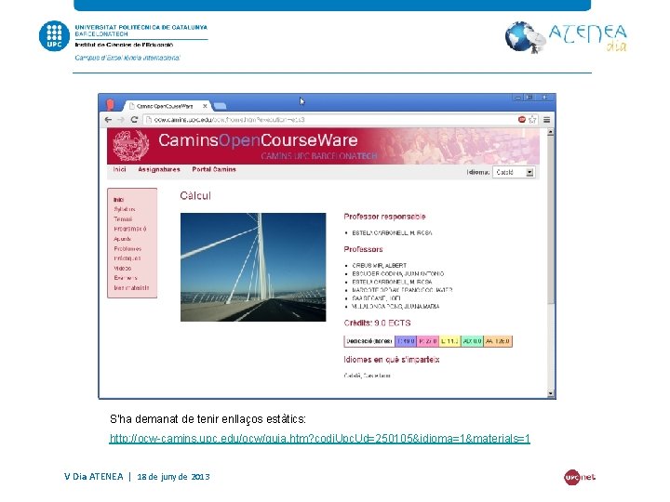Click the yellow L dedication hours cell

coord(449,341)
